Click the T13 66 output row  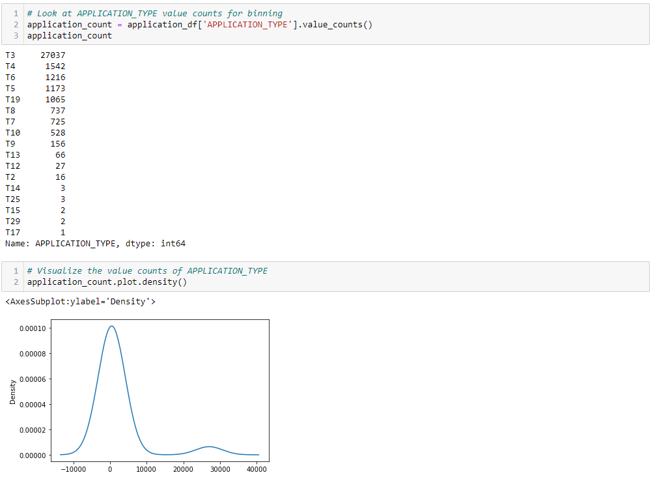pos(35,154)
